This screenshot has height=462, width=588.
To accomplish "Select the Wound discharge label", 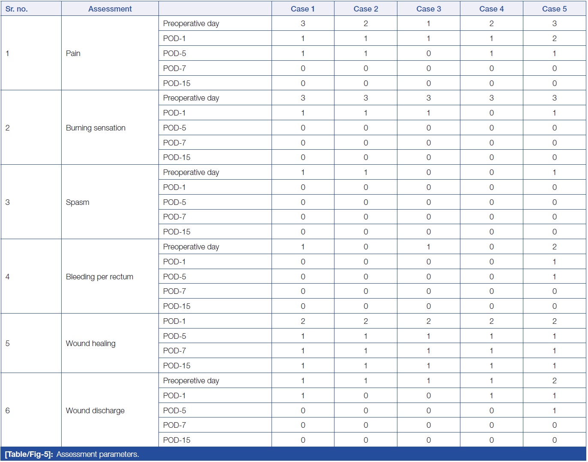I will (x=95, y=411).
